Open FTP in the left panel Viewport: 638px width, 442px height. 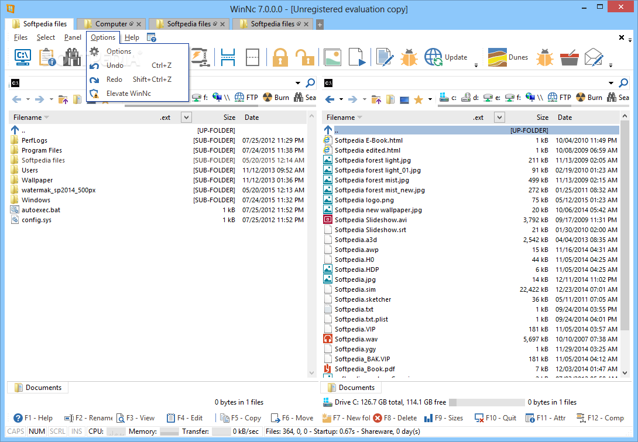coord(246,98)
